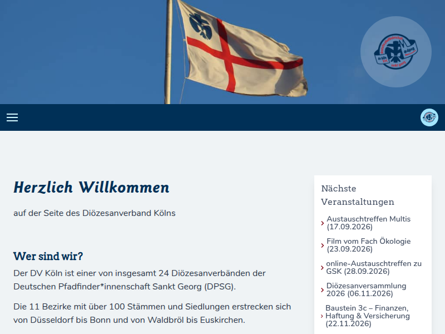The width and height of the screenshot is (445, 334).
Task: Open Film vom Fach Ökologie event
Action: (368, 245)
